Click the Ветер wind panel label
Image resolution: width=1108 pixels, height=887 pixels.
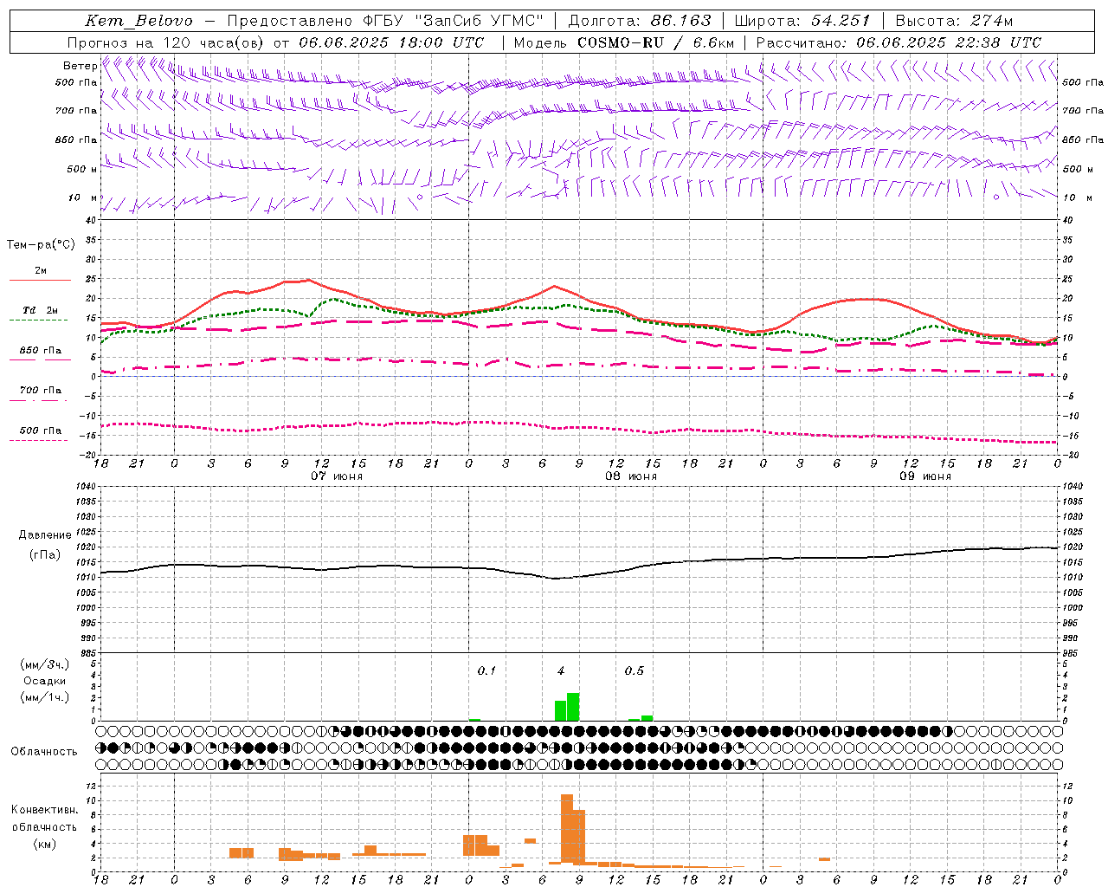click(x=79, y=65)
